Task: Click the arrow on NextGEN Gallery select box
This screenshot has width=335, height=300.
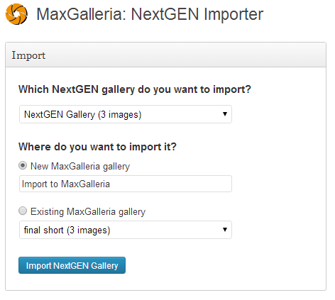Action: pos(225,114)
